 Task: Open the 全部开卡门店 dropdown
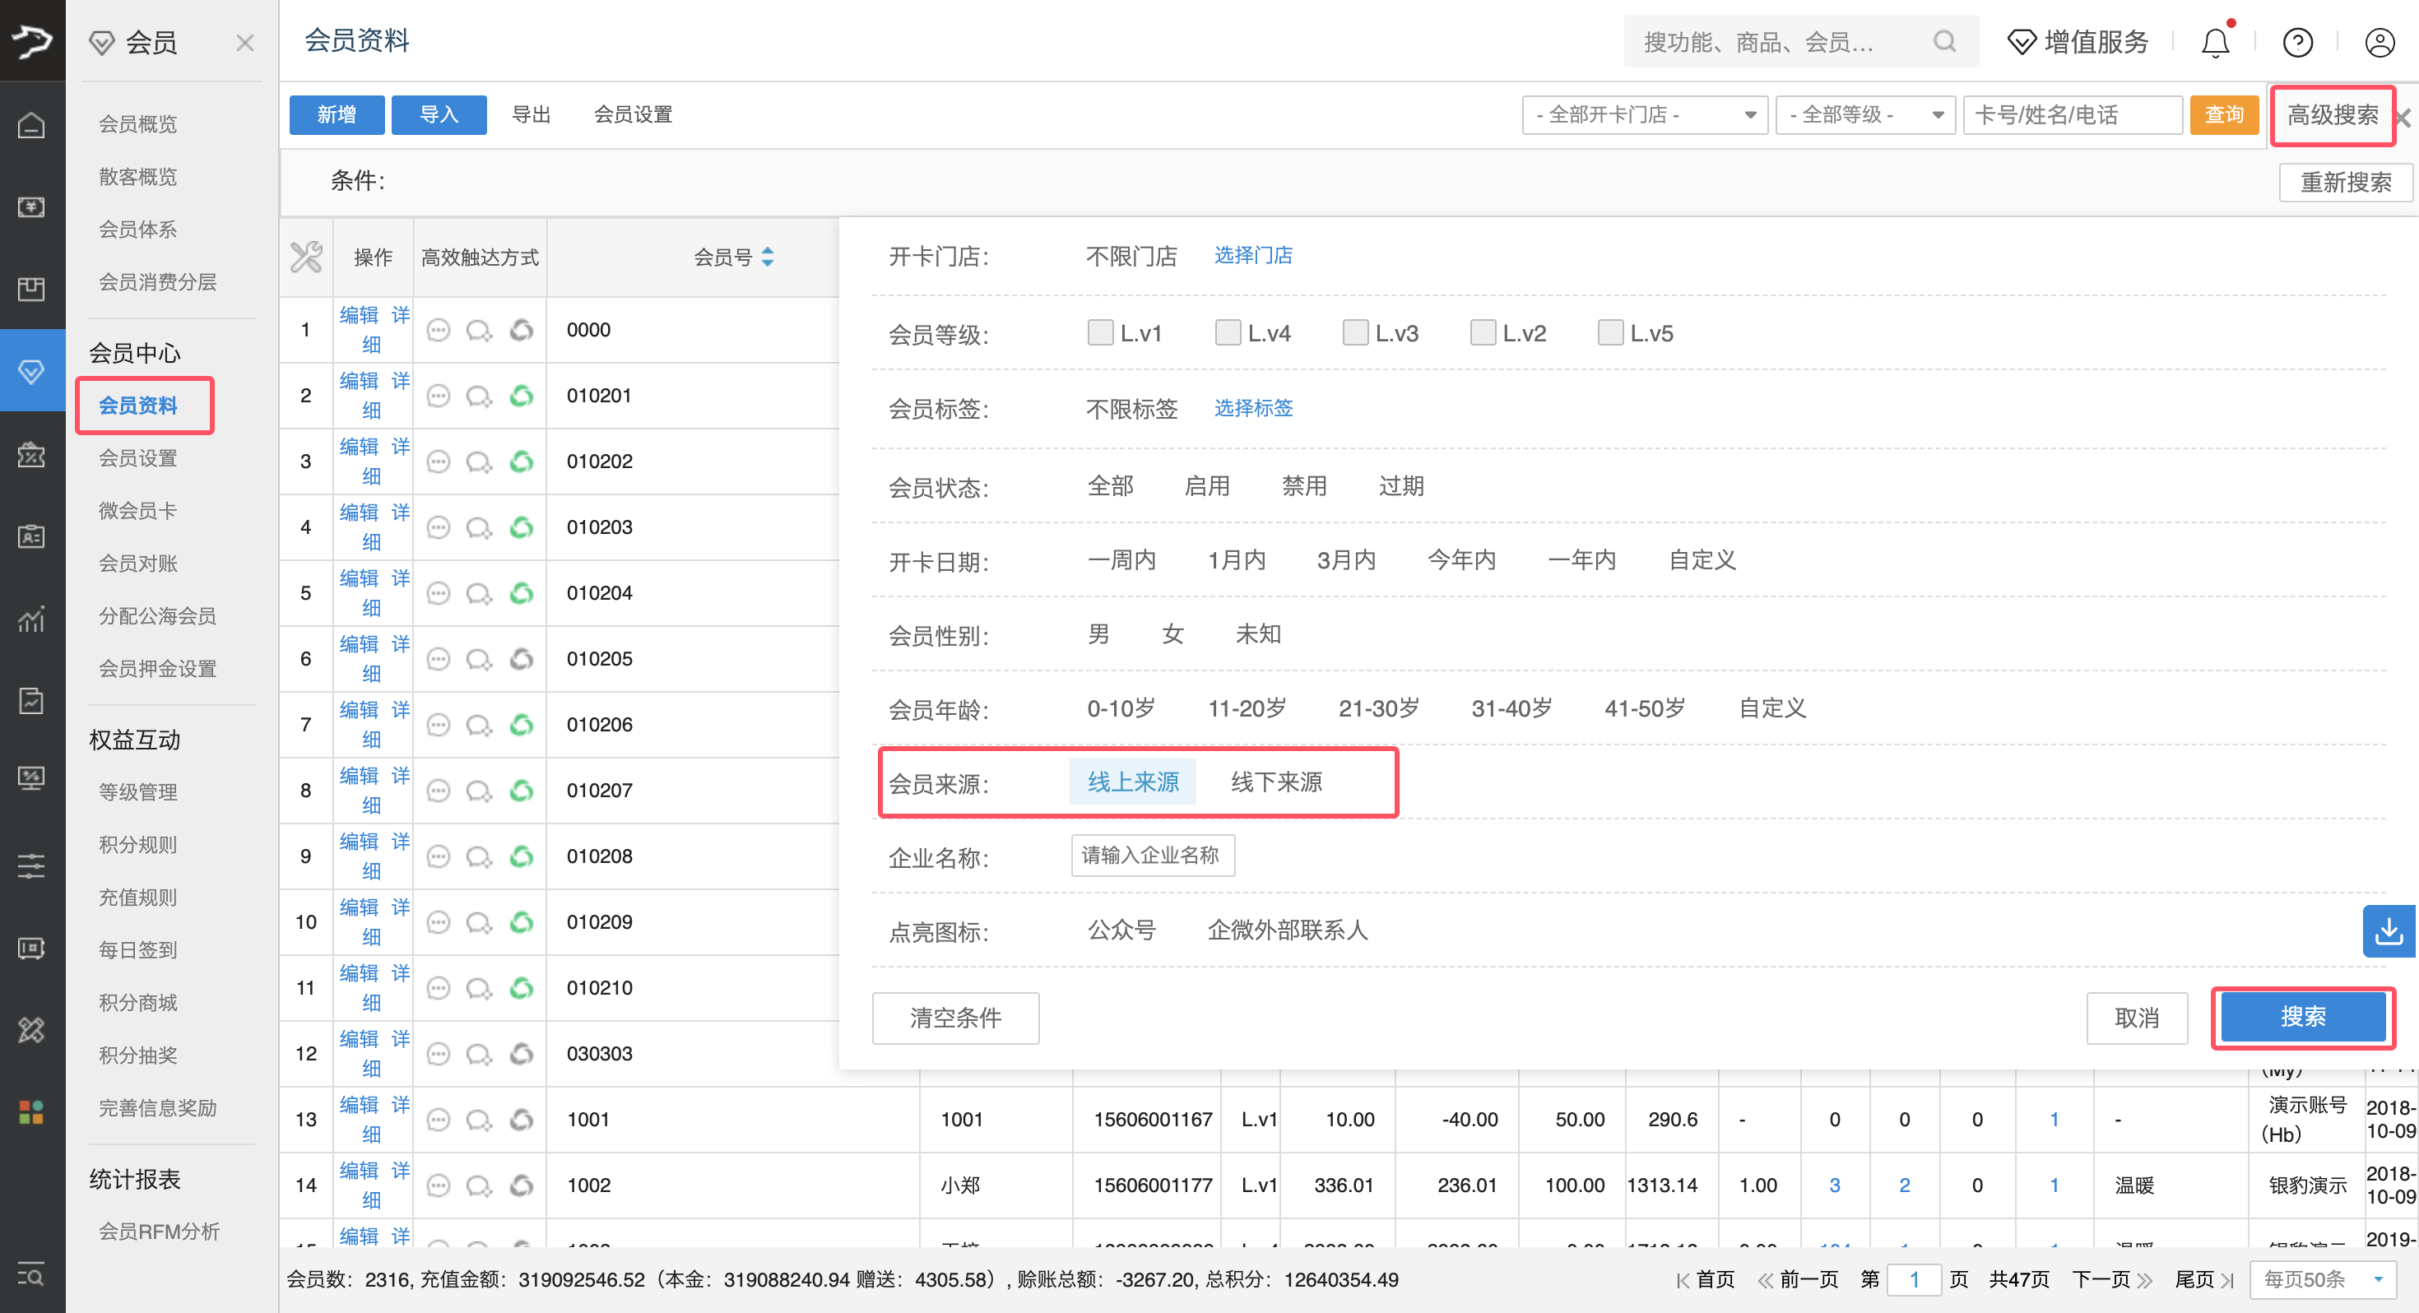1644,114
